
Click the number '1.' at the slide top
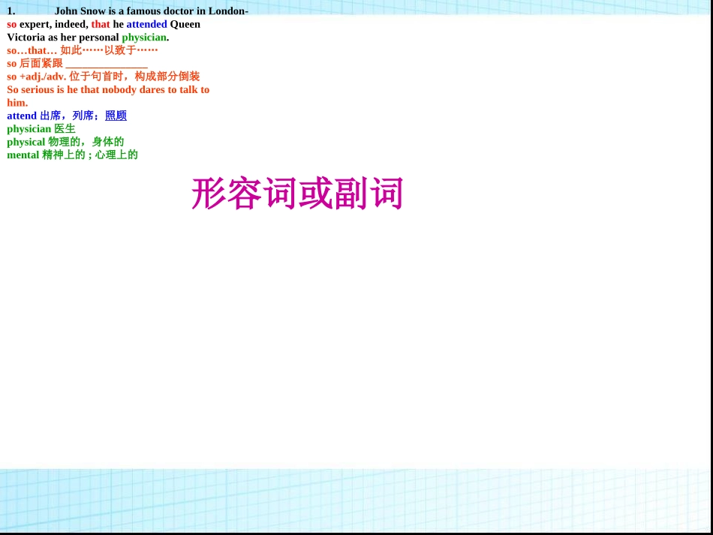(x=11, y=11)
